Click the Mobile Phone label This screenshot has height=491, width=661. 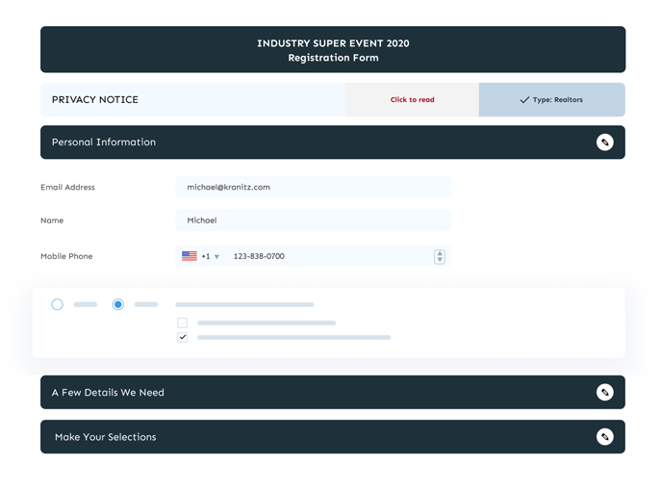pos(66,256)
